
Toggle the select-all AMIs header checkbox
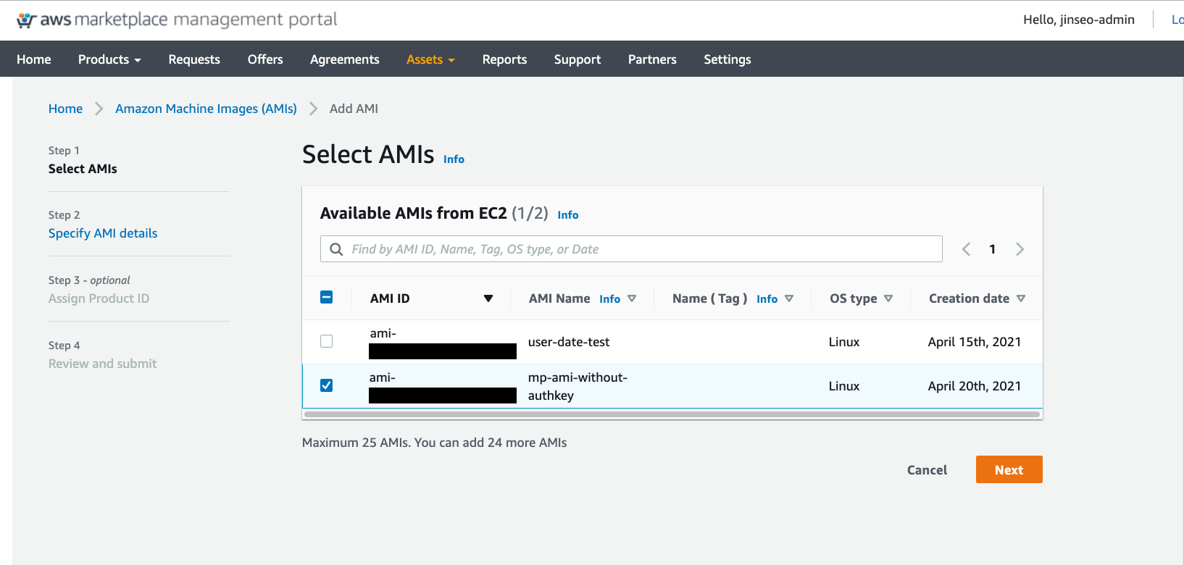click(x=327, y=297)
